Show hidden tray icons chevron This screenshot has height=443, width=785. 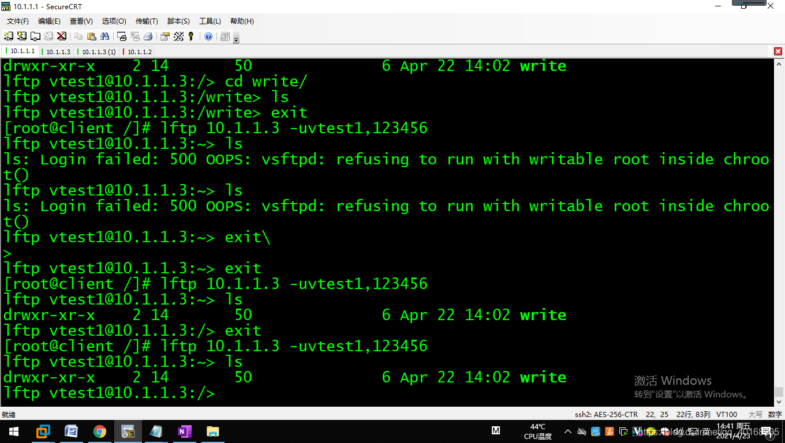coord(568,431)
